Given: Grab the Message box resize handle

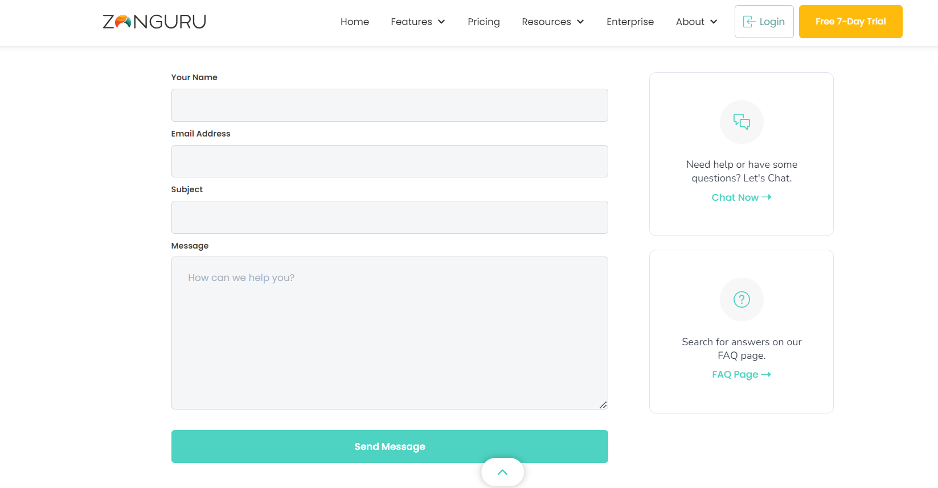Looking at the screenshot, I should coord(603,404).
